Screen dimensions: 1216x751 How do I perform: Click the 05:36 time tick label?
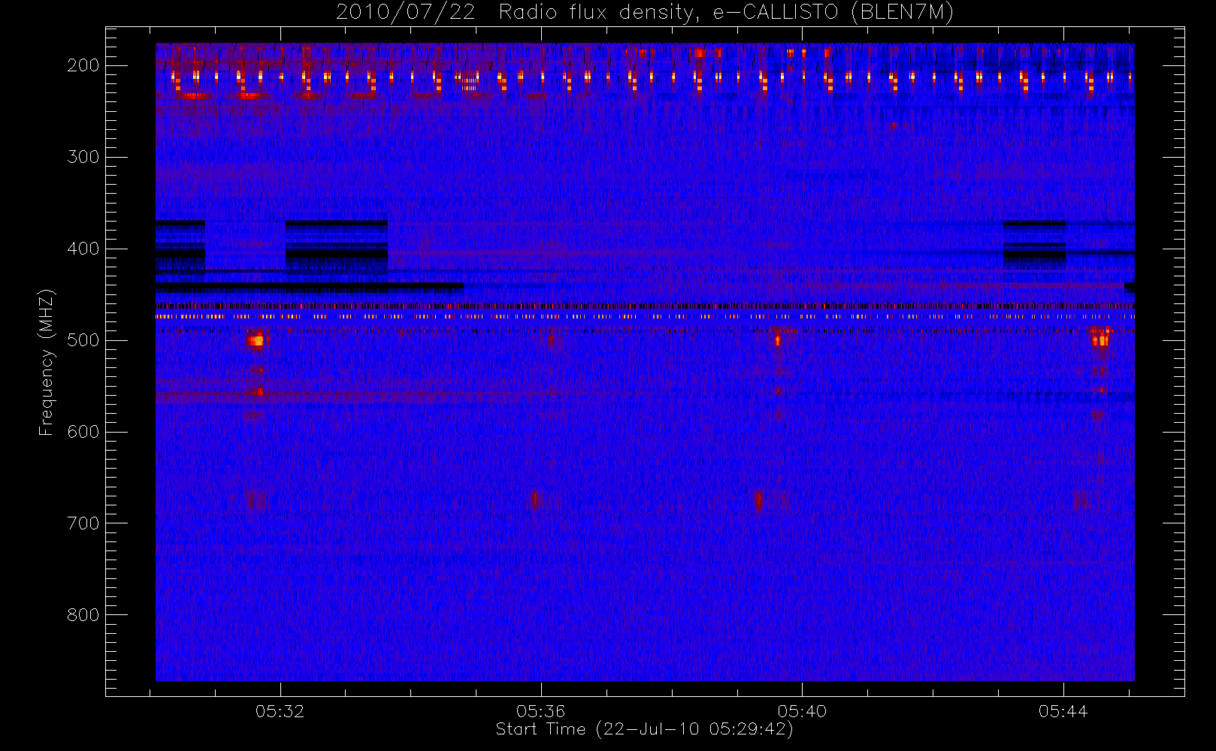pos(541,710)
